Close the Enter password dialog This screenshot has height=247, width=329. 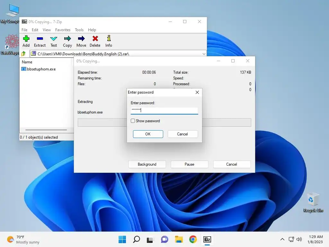click(197, 92)
